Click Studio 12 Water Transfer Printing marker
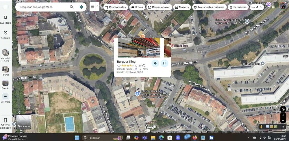 [x=137, y=94]
